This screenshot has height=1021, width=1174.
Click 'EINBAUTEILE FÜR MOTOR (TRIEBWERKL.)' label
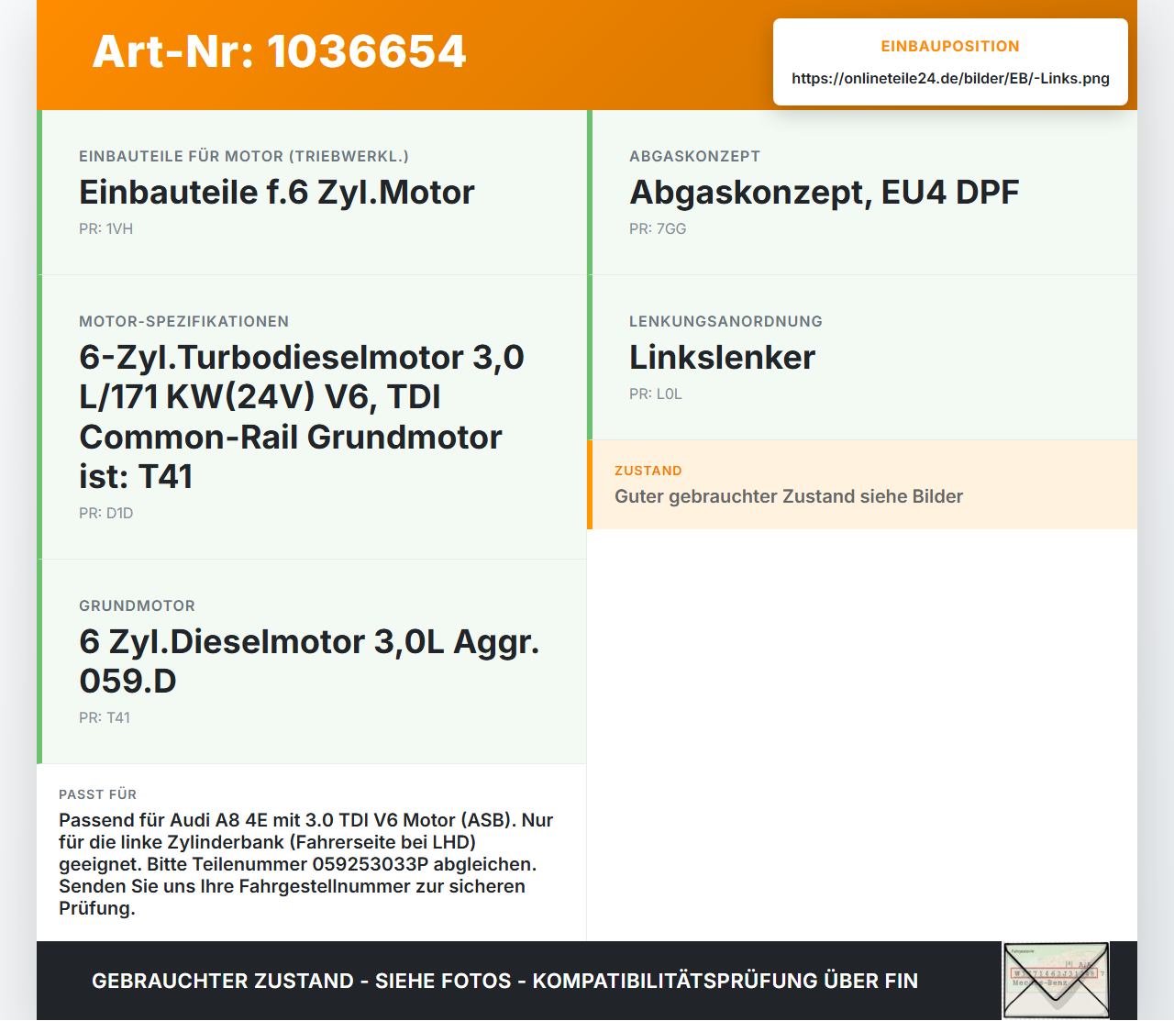(x=244, y=157)
